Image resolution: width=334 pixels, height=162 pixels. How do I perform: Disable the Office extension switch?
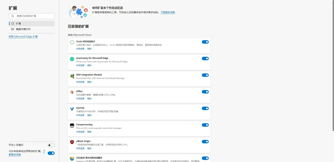[x=205, y=92]
